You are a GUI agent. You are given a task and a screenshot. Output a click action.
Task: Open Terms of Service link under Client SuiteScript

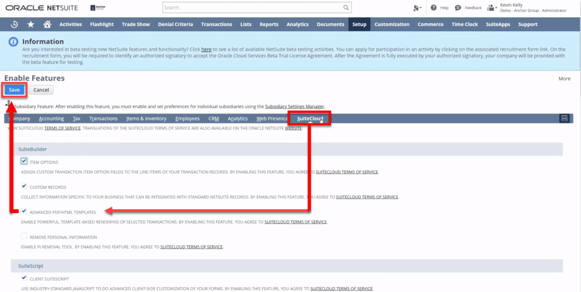tap(341, 289)
